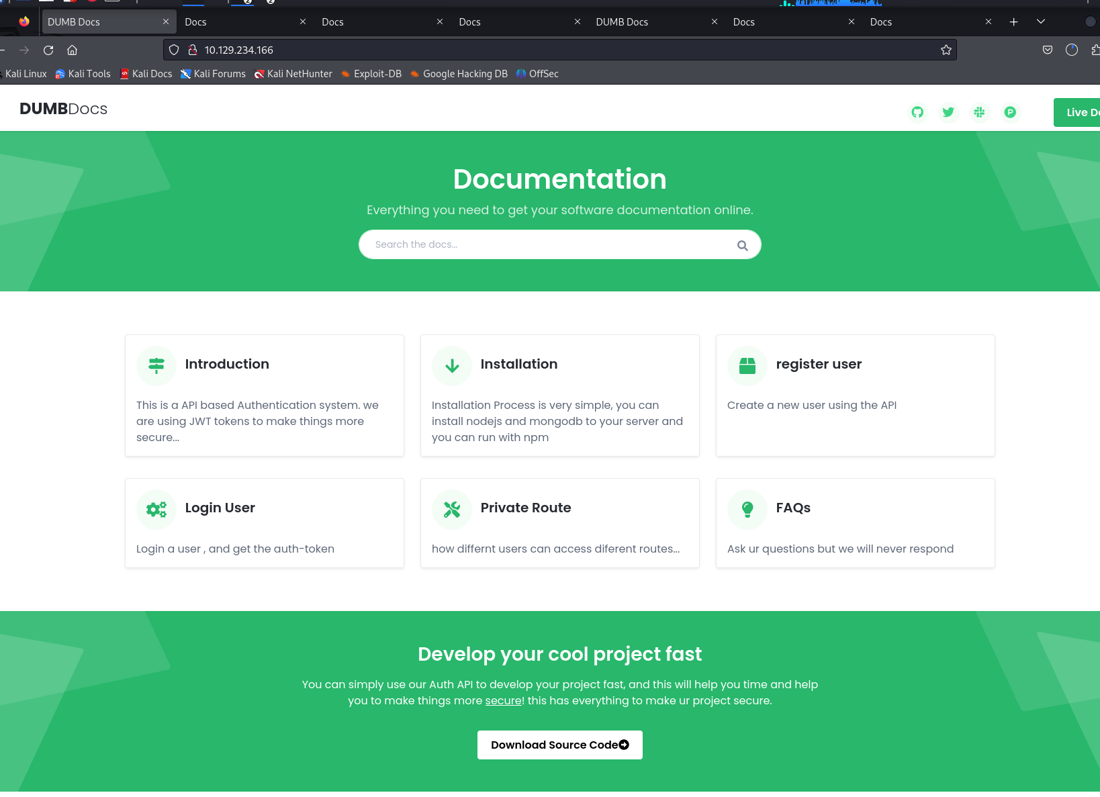Image resolution: width=1100 pixels, height=797 pixels.
Task: Switch to the second DUMB Docs tab
Action: point(622,22)
